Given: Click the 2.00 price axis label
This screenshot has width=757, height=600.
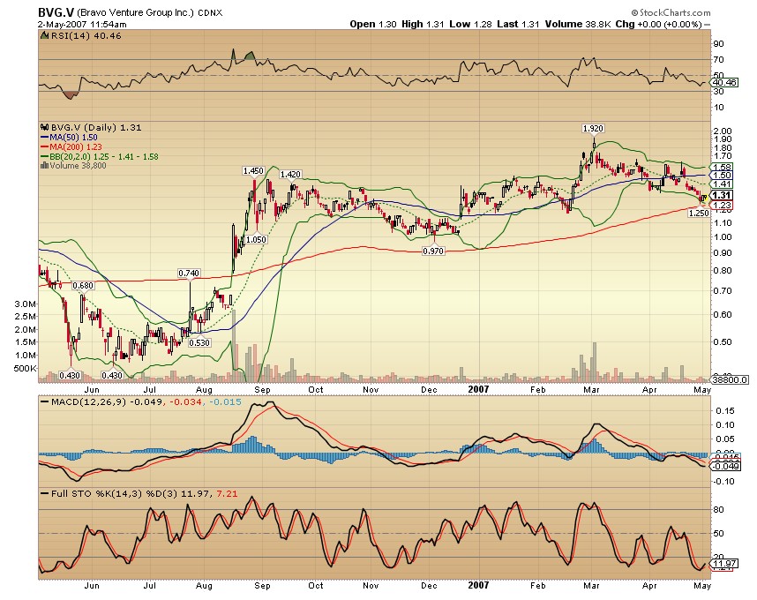Looking at the screenshot, I should click(x=723, y=131).
